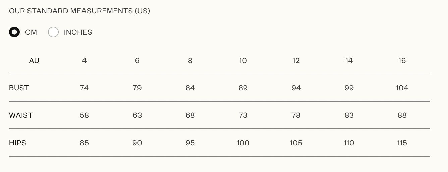Select the INCHES radio button

(x=53, y=32)
